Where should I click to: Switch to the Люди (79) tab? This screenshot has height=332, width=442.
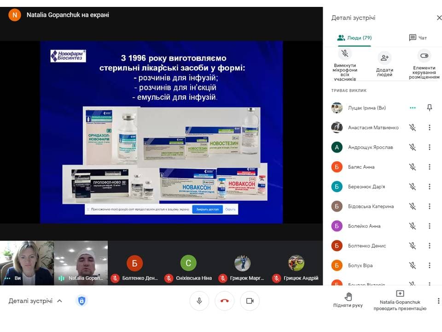[355, 37]
